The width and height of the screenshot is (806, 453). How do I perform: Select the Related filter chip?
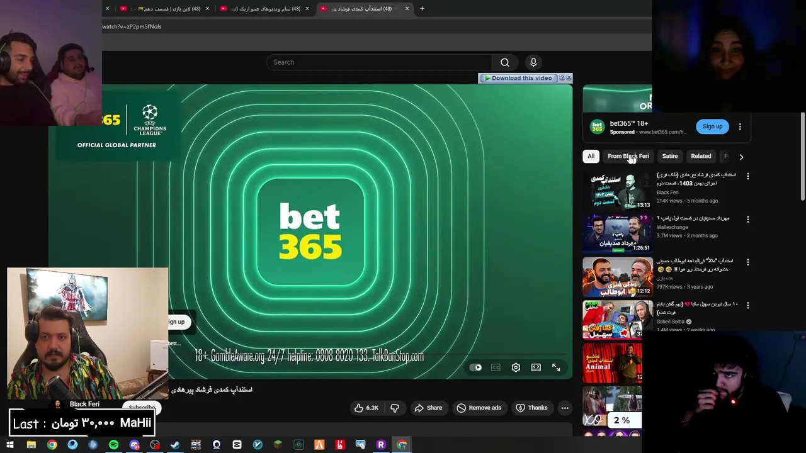coord(701,156)
